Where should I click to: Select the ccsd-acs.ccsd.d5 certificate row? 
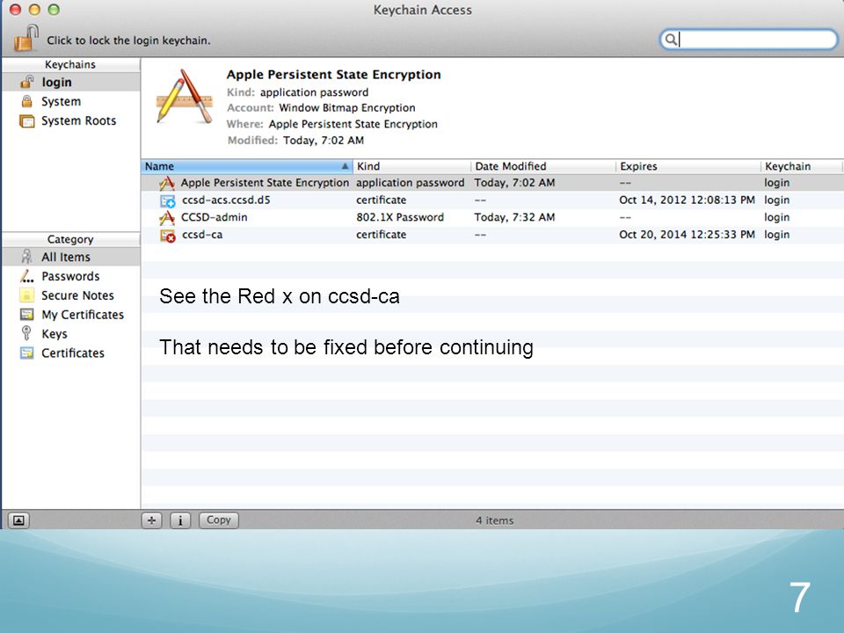[x=492, y=200]
